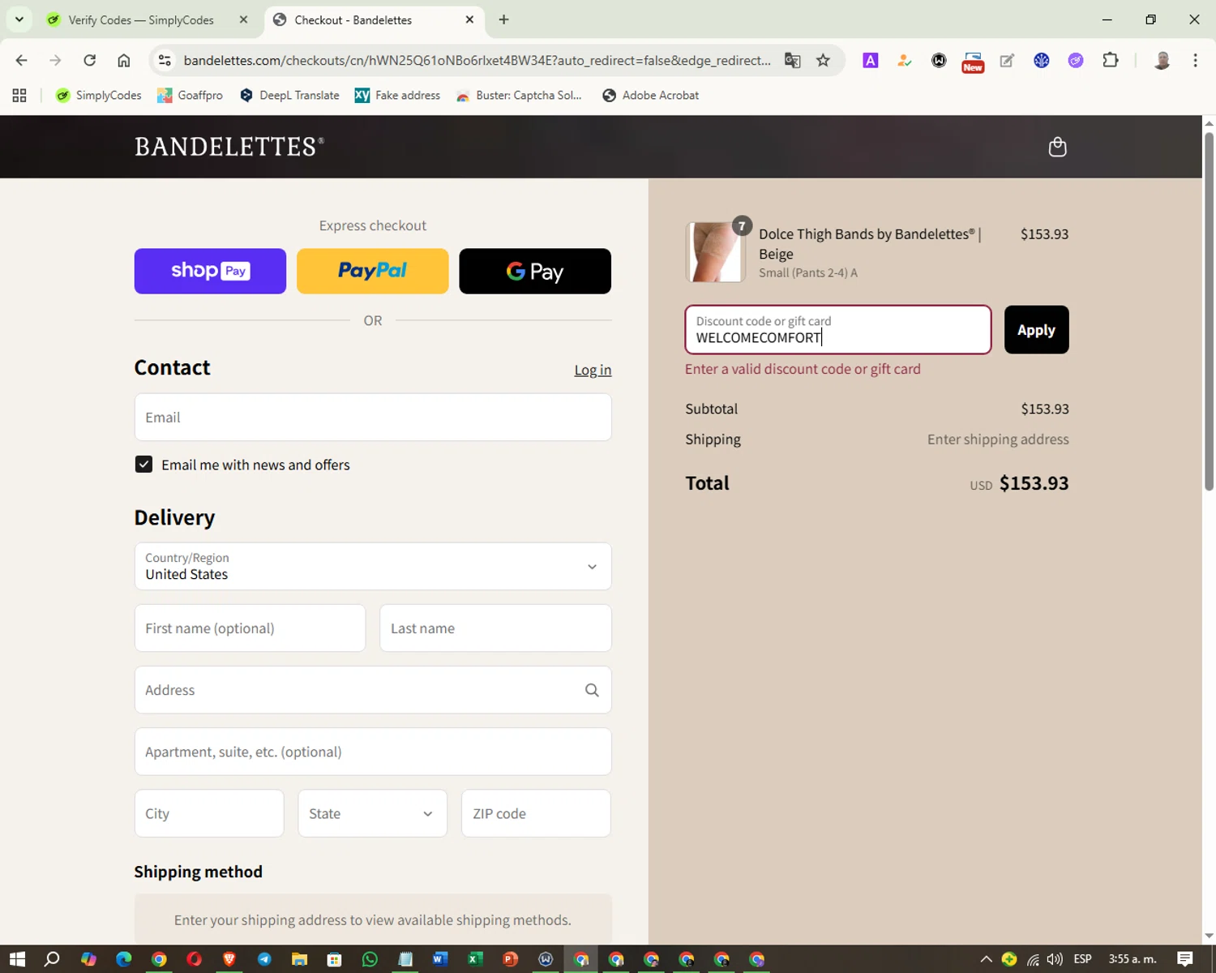Open Windows taskbar search

pyautogui.click(x=52, y=959)
